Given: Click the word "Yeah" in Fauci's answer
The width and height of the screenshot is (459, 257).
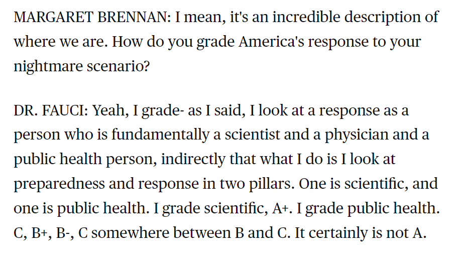Looking at the screenshot, I should click(109, 111).
